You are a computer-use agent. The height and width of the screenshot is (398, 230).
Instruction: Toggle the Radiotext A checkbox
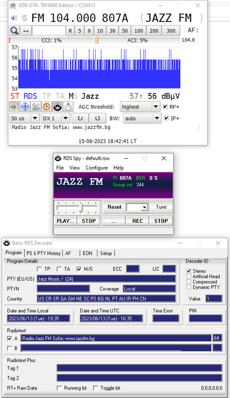point(9,338)
